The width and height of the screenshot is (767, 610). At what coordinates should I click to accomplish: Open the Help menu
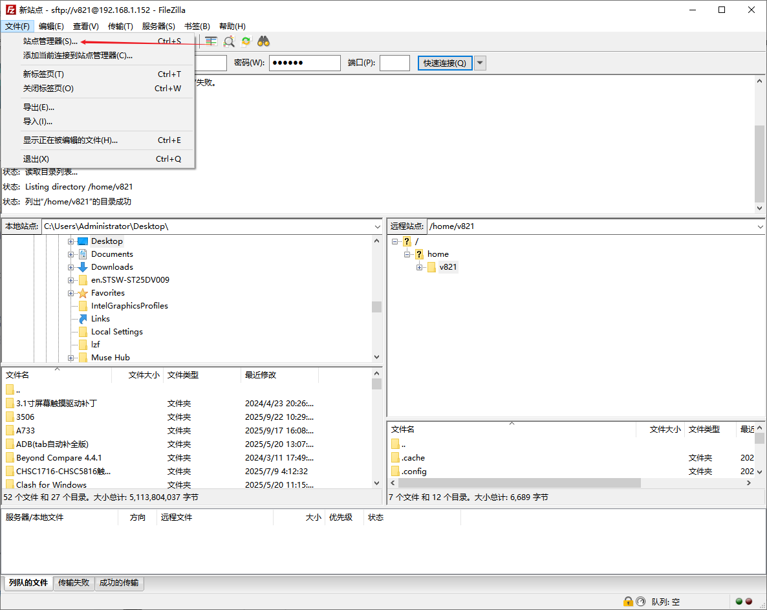(232, 27)
